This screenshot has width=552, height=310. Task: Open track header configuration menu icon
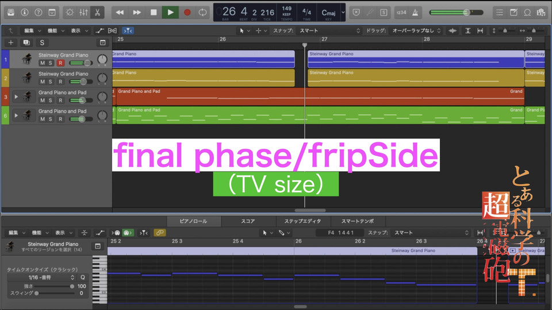[102, 42]
